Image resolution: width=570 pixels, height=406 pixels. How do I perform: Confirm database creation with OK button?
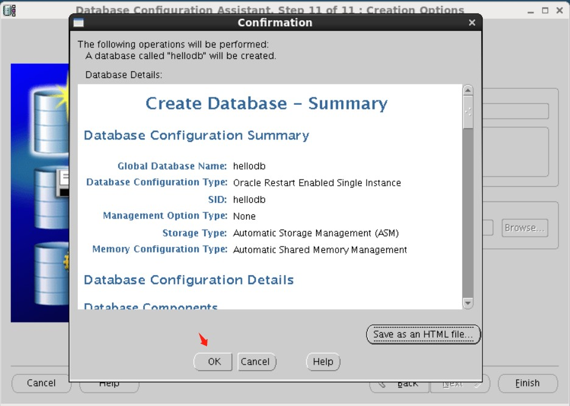click(213, 362)
